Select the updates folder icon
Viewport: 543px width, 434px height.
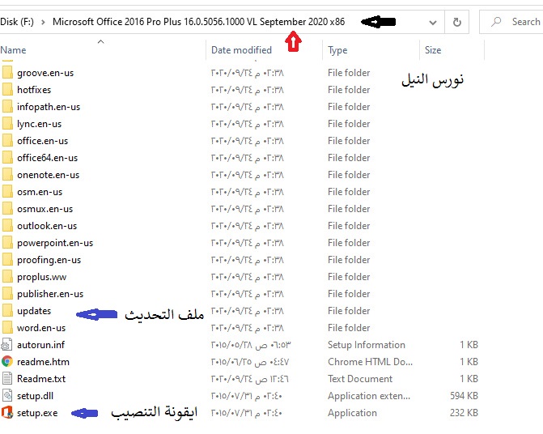[x=7, y=311]
